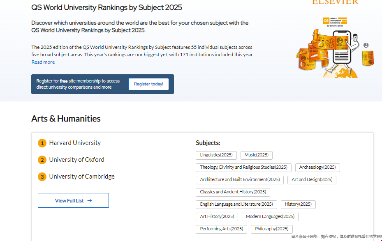Viewport: 382px width, 241px height.
Task: Click the University of Oxford entry
Action: click(76, 160)
